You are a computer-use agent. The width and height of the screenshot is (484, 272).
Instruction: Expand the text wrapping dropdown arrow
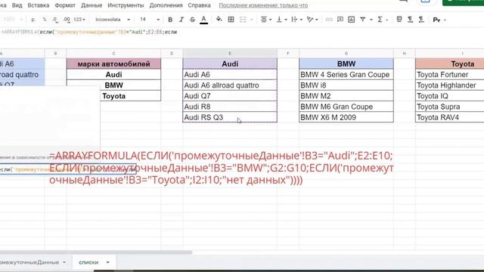point(301,20)
